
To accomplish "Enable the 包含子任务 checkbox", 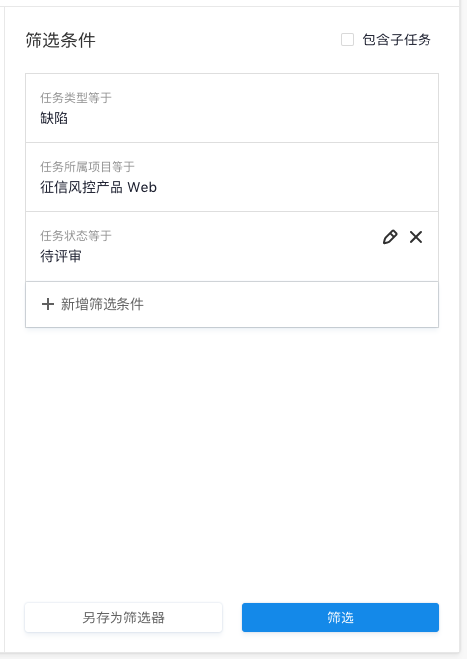I will click(x=348, y=40).
